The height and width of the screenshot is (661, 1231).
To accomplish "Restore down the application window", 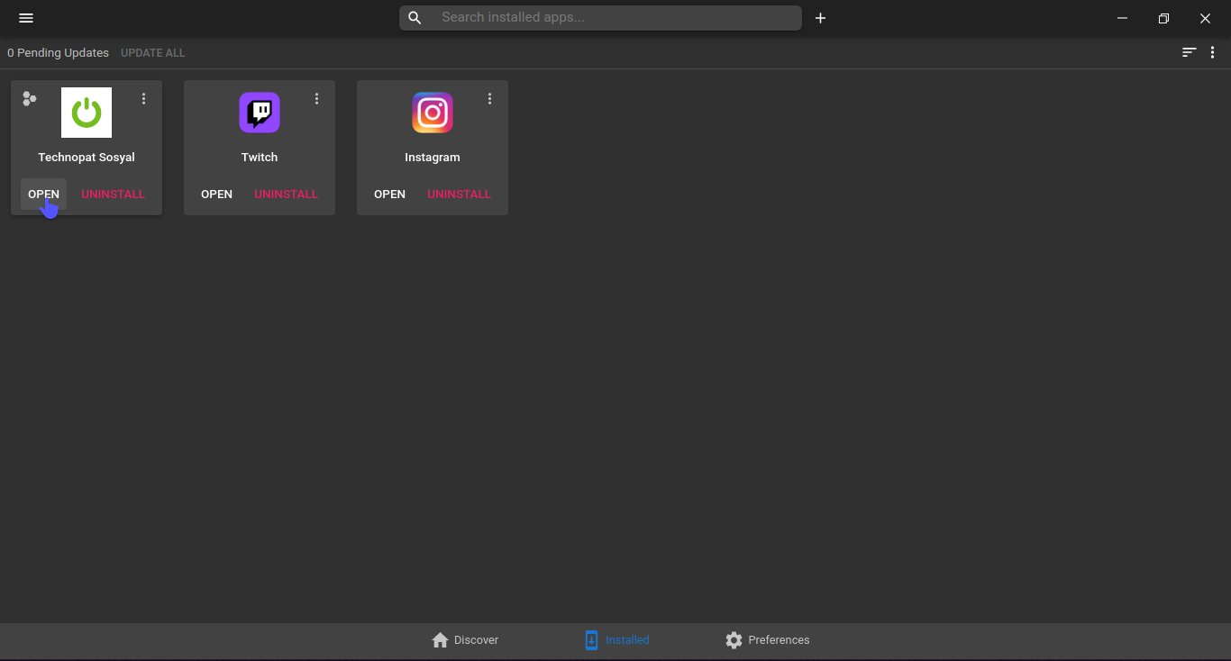I will [1164, 18].
